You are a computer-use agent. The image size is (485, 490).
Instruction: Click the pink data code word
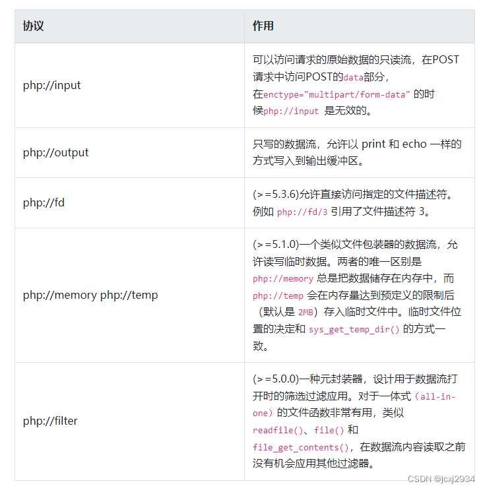point(353,77)
